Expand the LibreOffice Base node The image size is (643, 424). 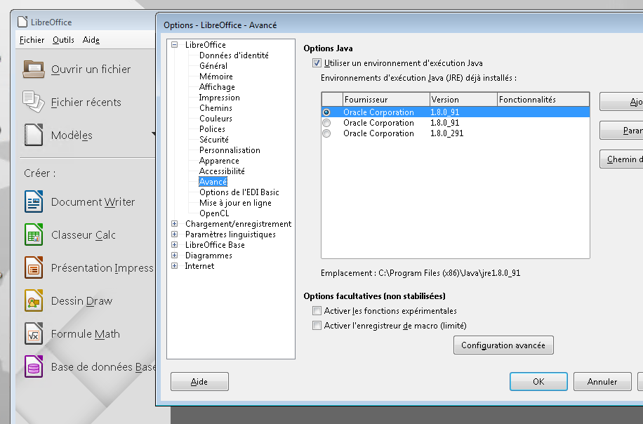click(174, 245)
